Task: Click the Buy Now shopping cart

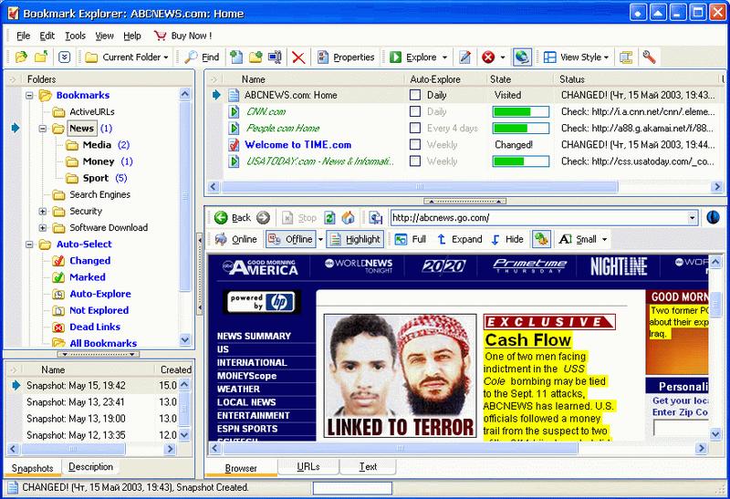Action: pos(161,36)
